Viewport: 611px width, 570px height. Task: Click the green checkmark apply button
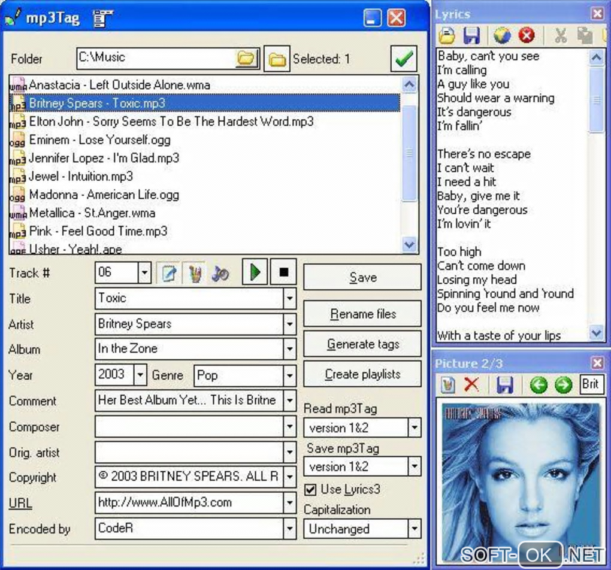(x=403, y=59)
